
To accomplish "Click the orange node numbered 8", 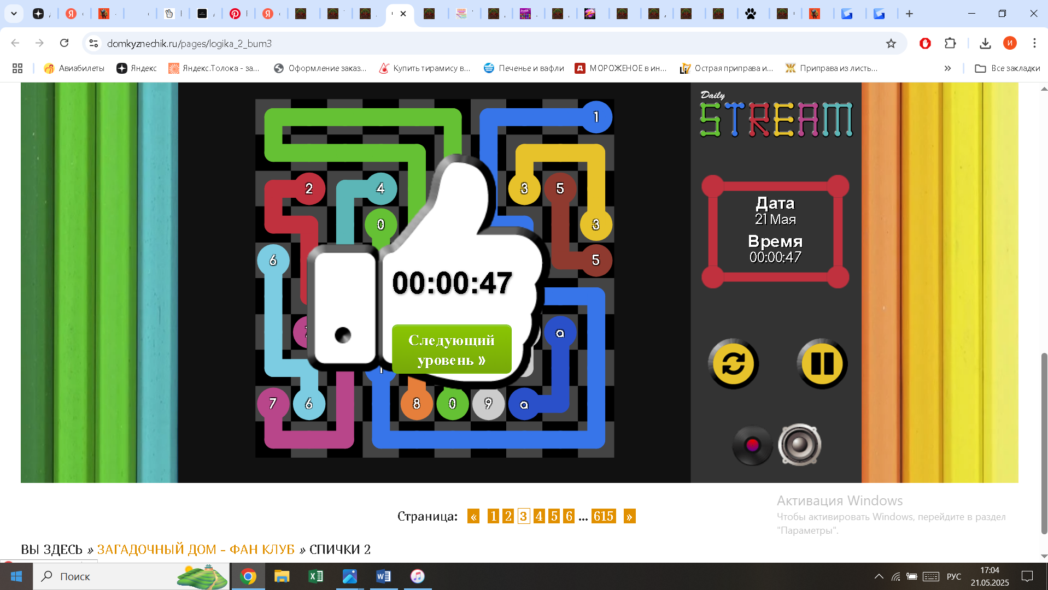I will [417, 404].
